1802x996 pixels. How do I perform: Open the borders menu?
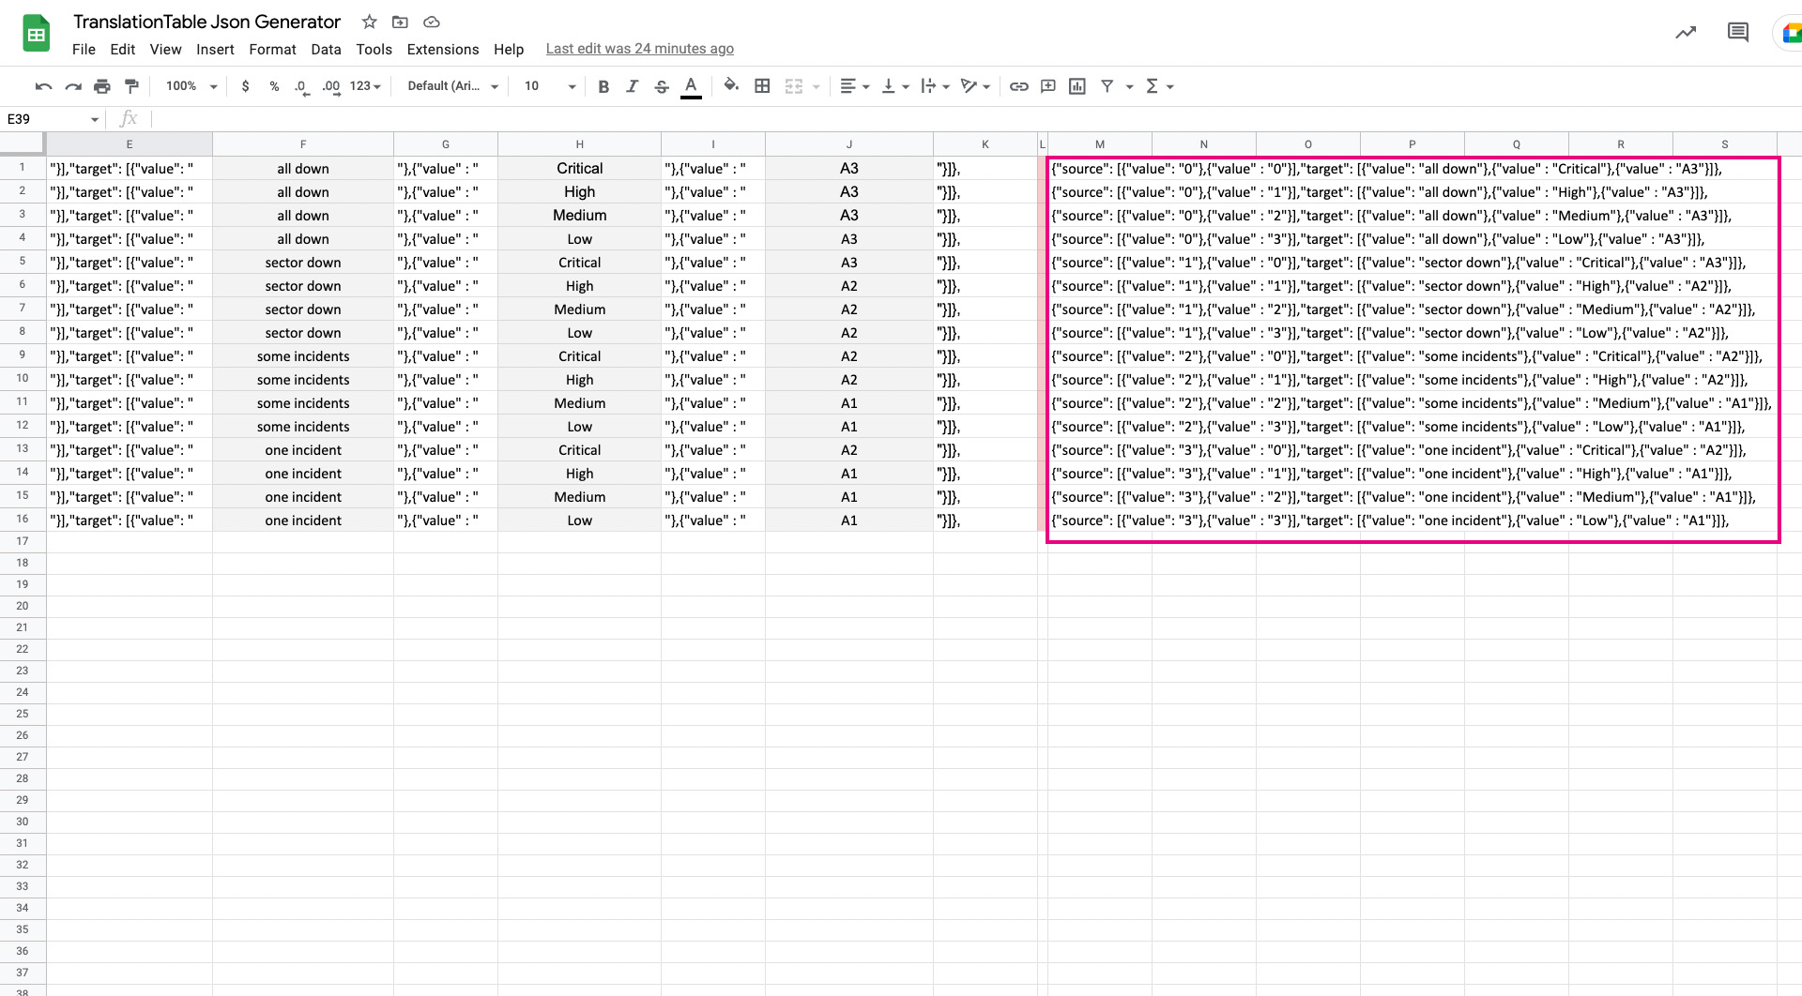[x=762, y=86]
